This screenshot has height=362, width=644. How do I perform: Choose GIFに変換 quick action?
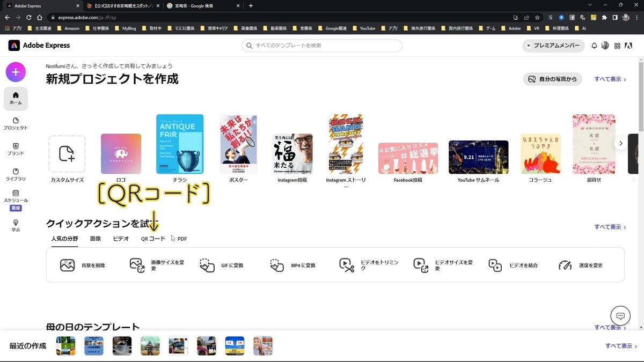coord(221,265)
